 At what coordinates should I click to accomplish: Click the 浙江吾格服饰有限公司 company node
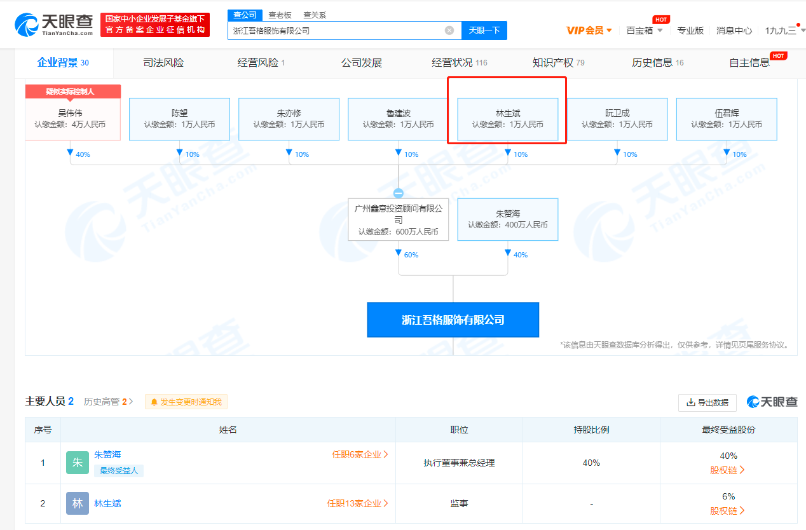[x=453, y=320]
